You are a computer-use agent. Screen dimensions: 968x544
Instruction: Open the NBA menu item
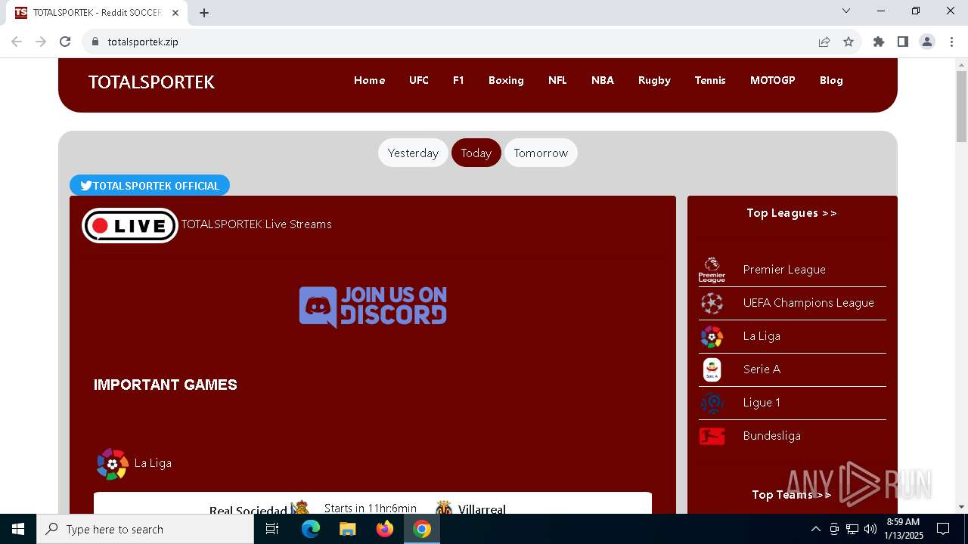pos(603,80)
